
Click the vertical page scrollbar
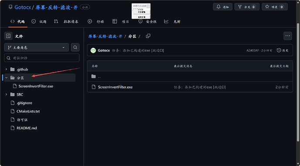[298, 82]
